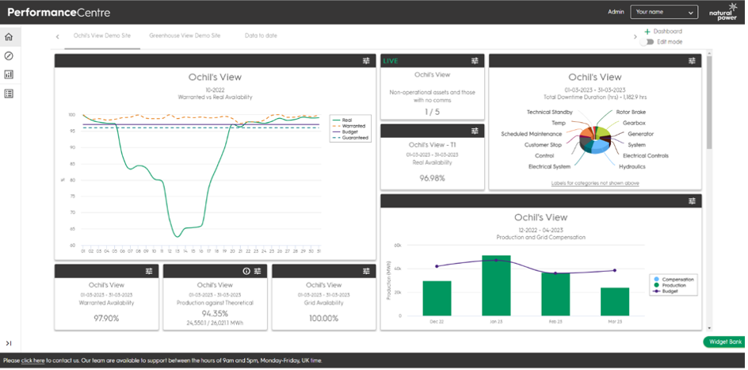Click the 100.00% Grid Availability value
The image size is (748, 370).
point(323,318)
